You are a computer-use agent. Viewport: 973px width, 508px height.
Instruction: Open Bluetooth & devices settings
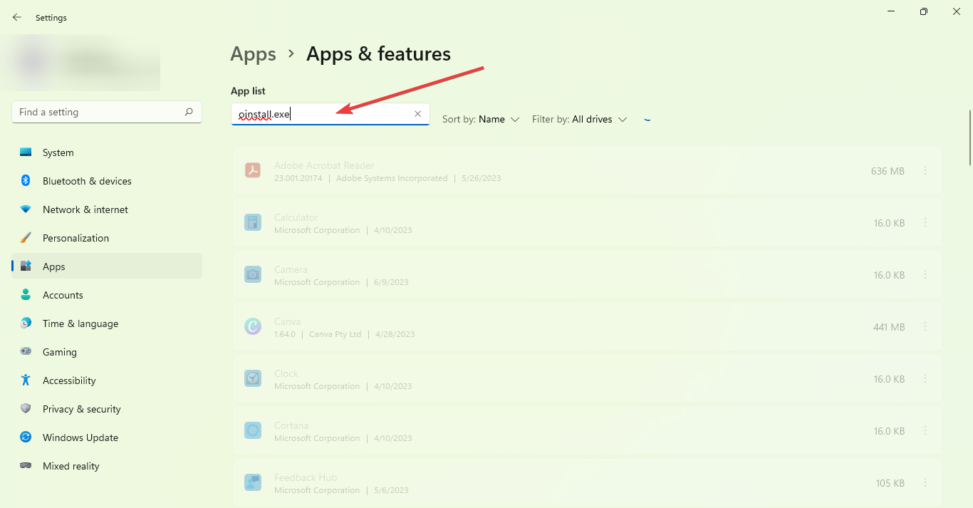tap(107, 181)
